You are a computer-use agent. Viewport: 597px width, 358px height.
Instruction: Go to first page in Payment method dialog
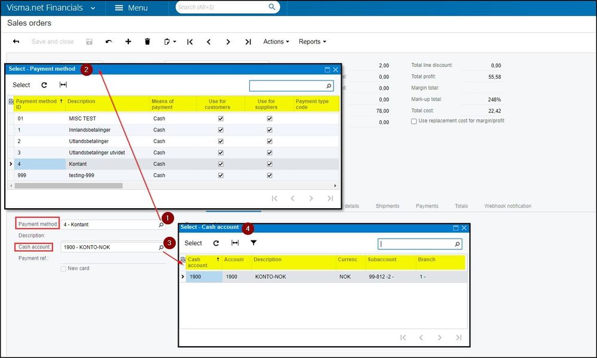[x=274, y=198]
